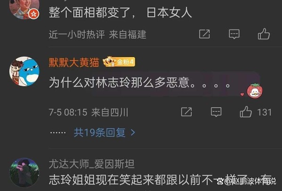This screenshot has width=282, height=191.
Task: Open 默默大黄猫's profile via username
Action: [74, 62]
